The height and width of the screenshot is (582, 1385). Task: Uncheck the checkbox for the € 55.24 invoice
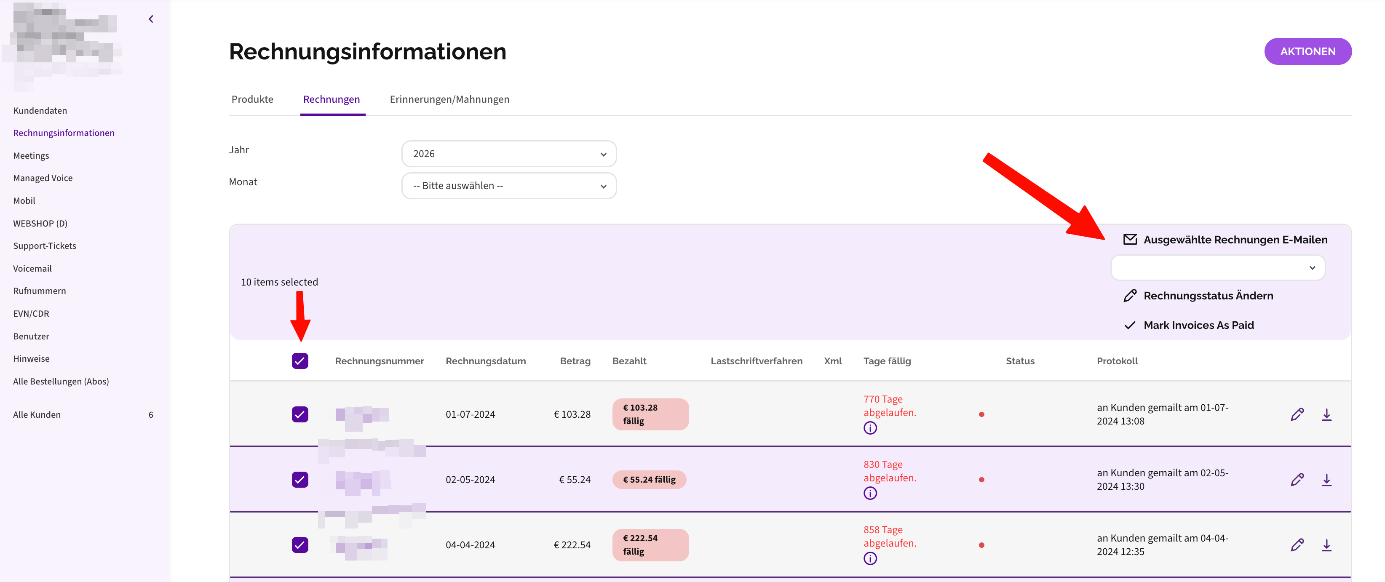tap(300, 479)
